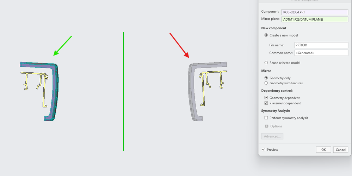Expand the Options section plus icon

(266, 126)
